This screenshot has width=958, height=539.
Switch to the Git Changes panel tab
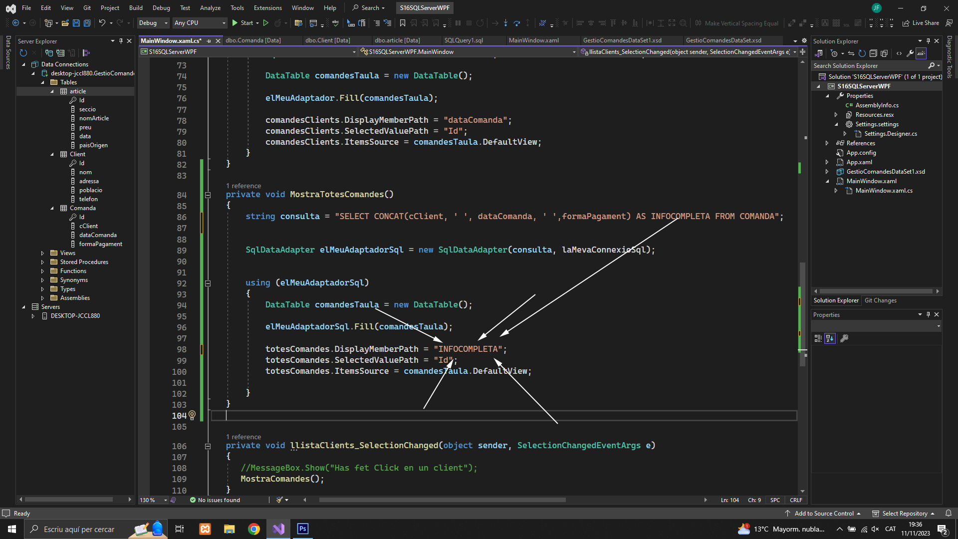click(x=880, y=300)
